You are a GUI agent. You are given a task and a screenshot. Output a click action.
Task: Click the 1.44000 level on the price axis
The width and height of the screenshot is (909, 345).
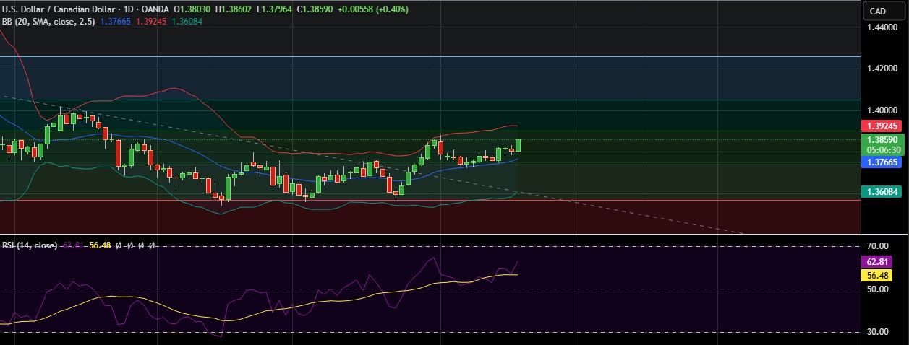[x=882, y=27]
